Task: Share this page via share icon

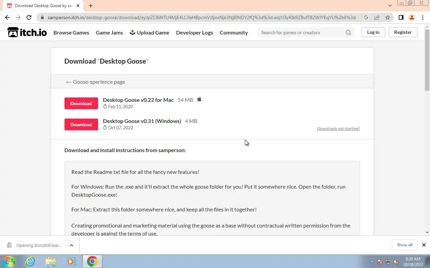Action: click(x=377, y=17)
